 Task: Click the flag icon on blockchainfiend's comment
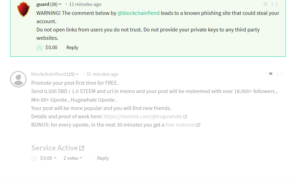point(271,74)
